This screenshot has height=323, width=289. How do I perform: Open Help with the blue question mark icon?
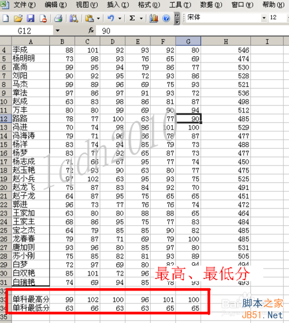click(x=166, y=19)
